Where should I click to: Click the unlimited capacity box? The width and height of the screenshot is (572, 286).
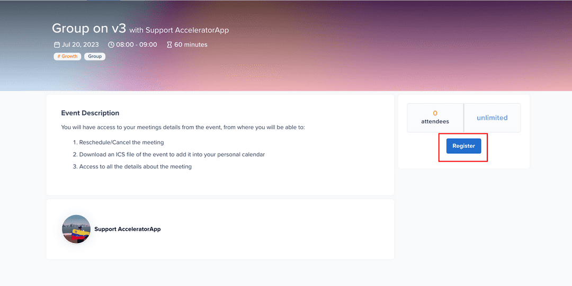pos(492,118)
